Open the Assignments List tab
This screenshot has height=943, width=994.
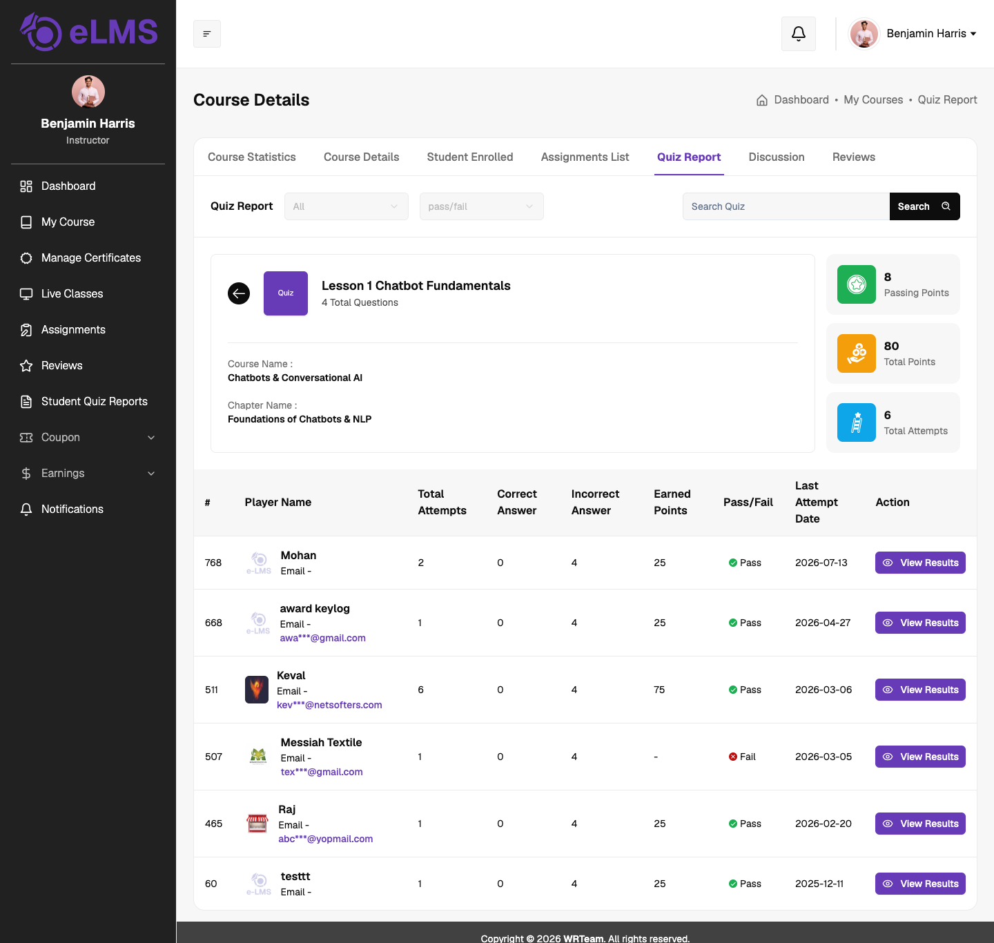click(x=585, y=157)
